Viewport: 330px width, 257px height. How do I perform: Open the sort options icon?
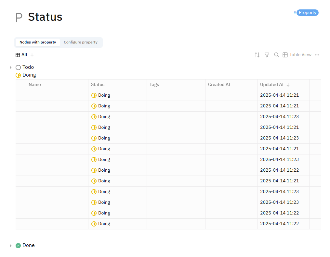coord(257,55)
